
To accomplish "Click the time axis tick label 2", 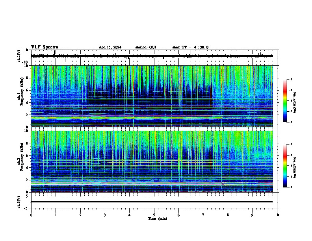I will (x=80, y=215).
